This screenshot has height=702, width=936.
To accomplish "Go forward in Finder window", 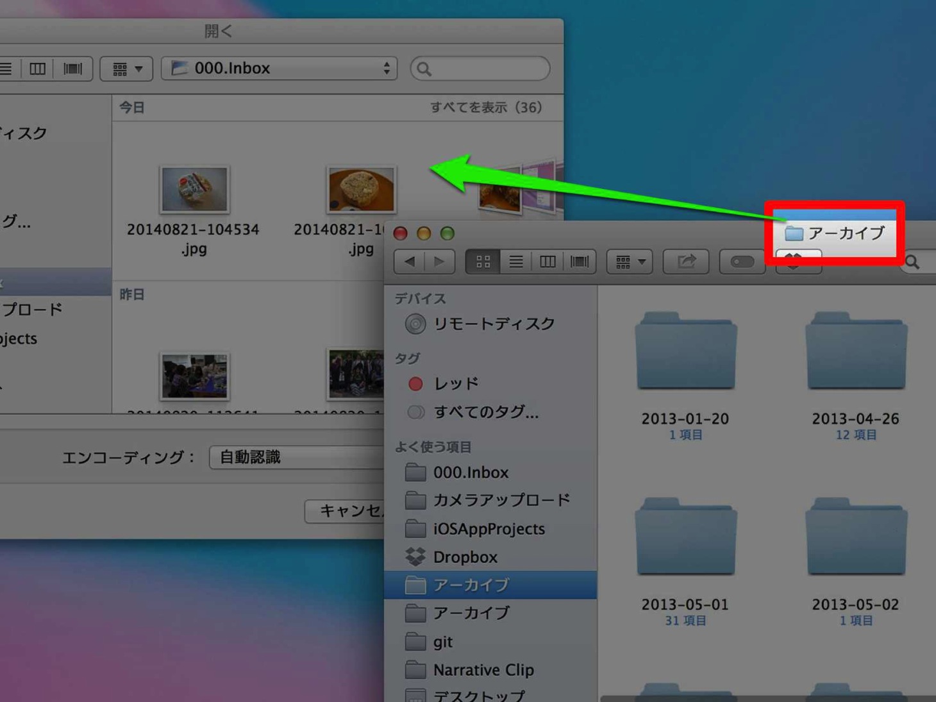I will 440,262.
